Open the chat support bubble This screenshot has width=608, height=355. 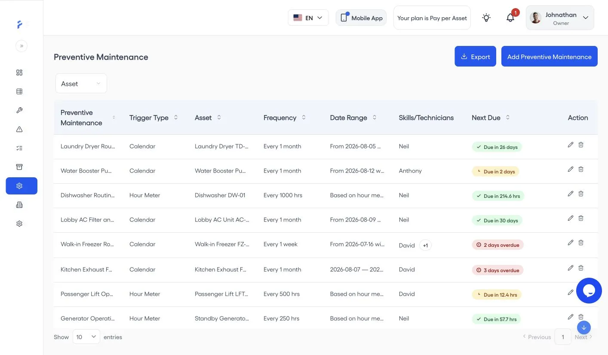(589, 291)
